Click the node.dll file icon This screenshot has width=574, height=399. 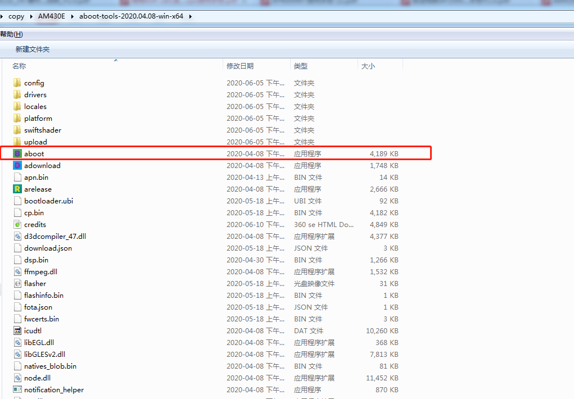point(17,378)
